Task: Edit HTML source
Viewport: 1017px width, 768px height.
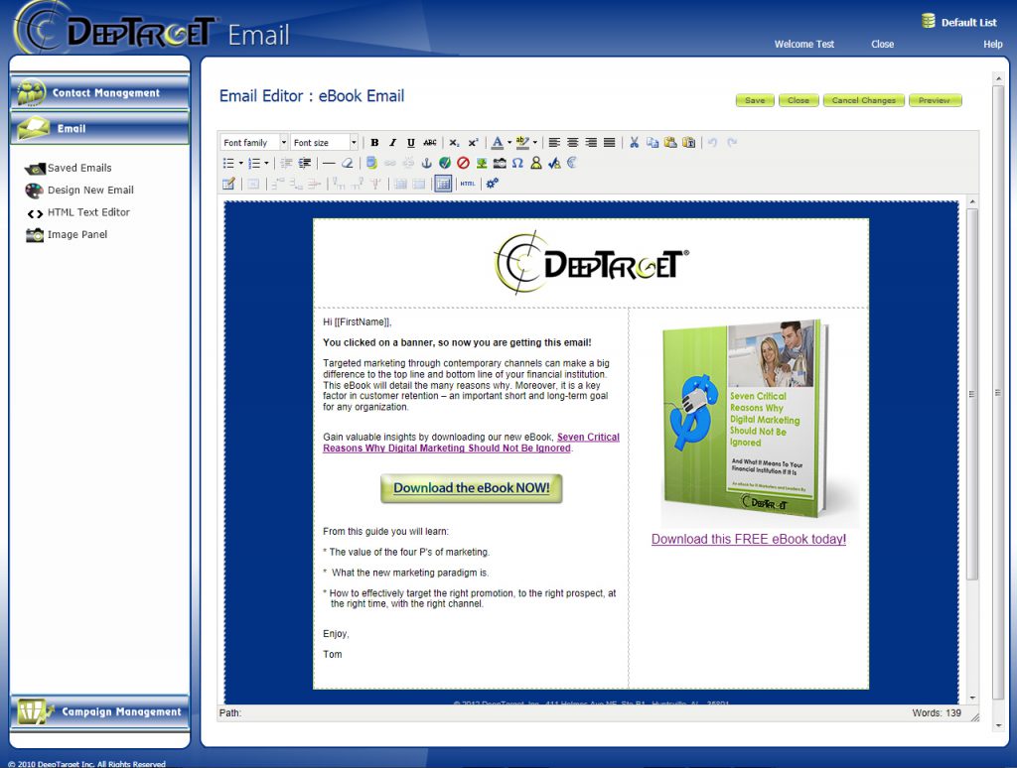Action: point(468,184)
